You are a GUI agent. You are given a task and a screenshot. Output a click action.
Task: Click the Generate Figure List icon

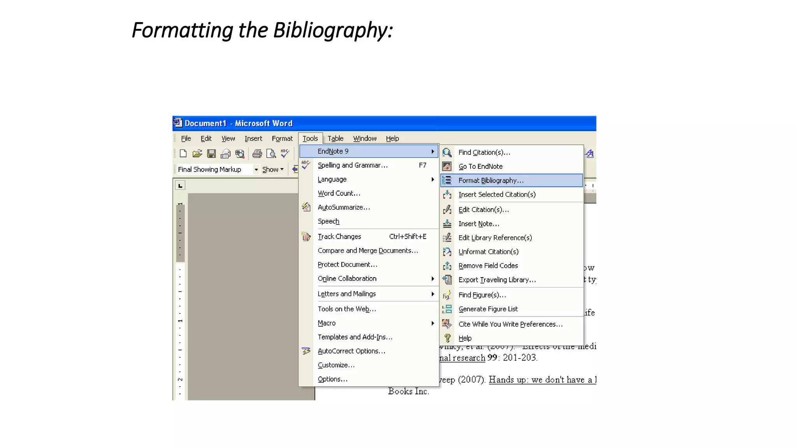pyautogui.click(x=447, y=309)
